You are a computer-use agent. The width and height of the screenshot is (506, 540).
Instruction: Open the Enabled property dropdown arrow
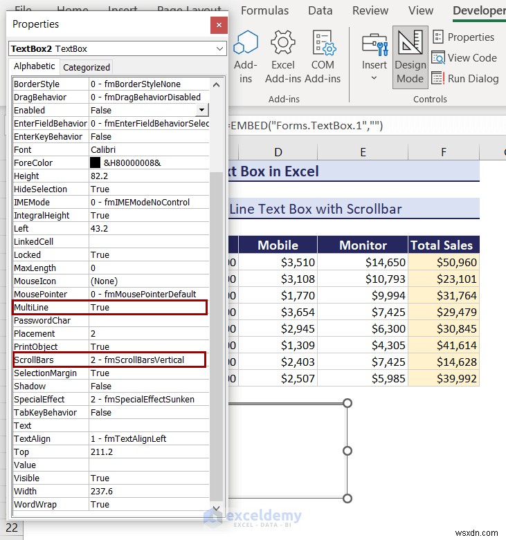pos(202,110)
